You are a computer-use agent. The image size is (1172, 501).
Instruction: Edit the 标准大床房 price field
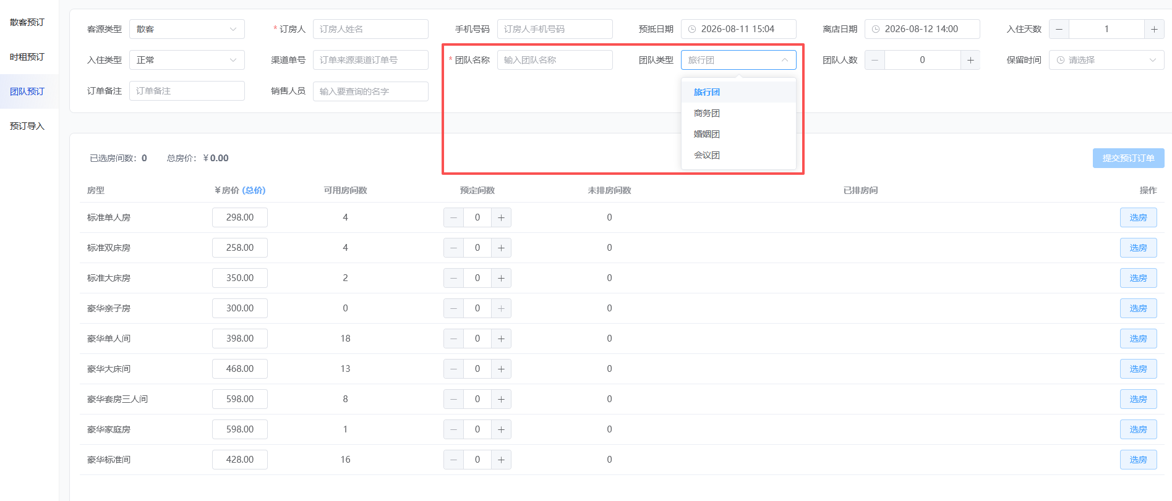240,278
